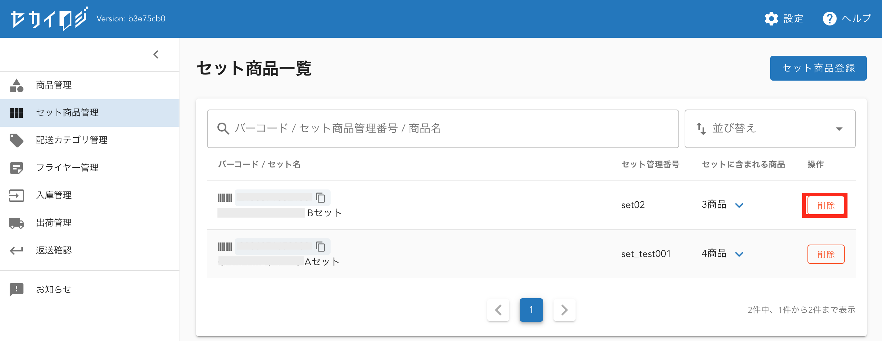The image size is (882, 341).
Task: Click the 商品管理 shapes icon in the sidebar
Action: [17, 85]
